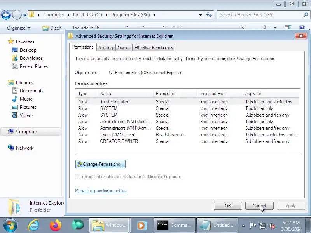Click the green chat app taskbar icon

(x=78, y=225)
